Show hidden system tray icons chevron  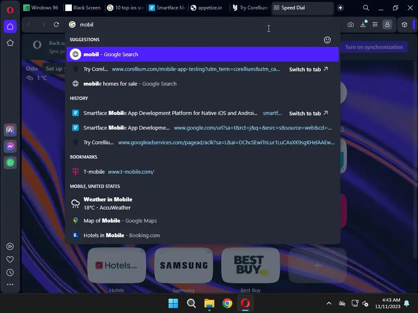[x=329, y=303]
